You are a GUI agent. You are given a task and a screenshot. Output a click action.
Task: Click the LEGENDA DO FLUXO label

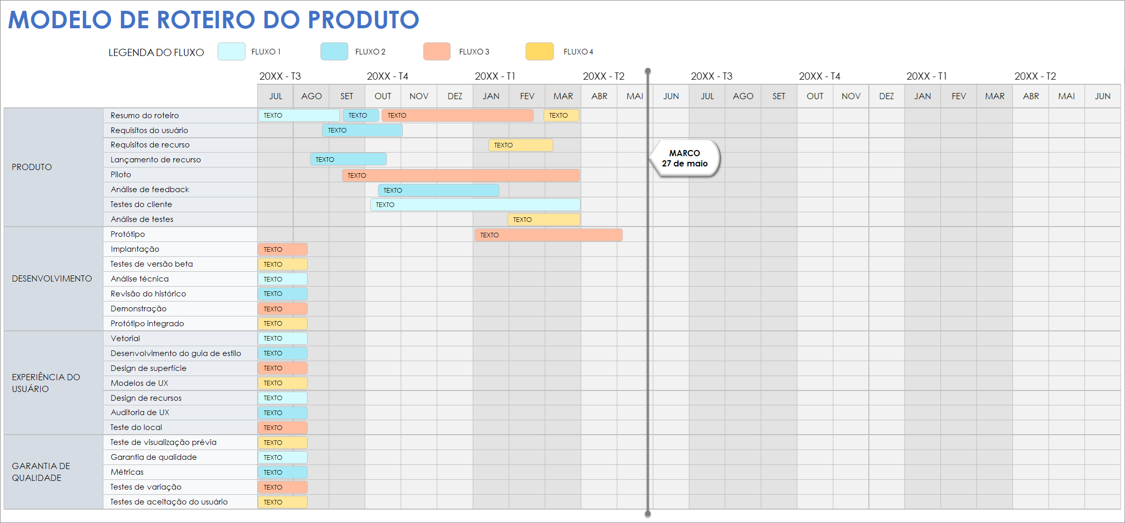pyautogui.click(x=156, y=52)
